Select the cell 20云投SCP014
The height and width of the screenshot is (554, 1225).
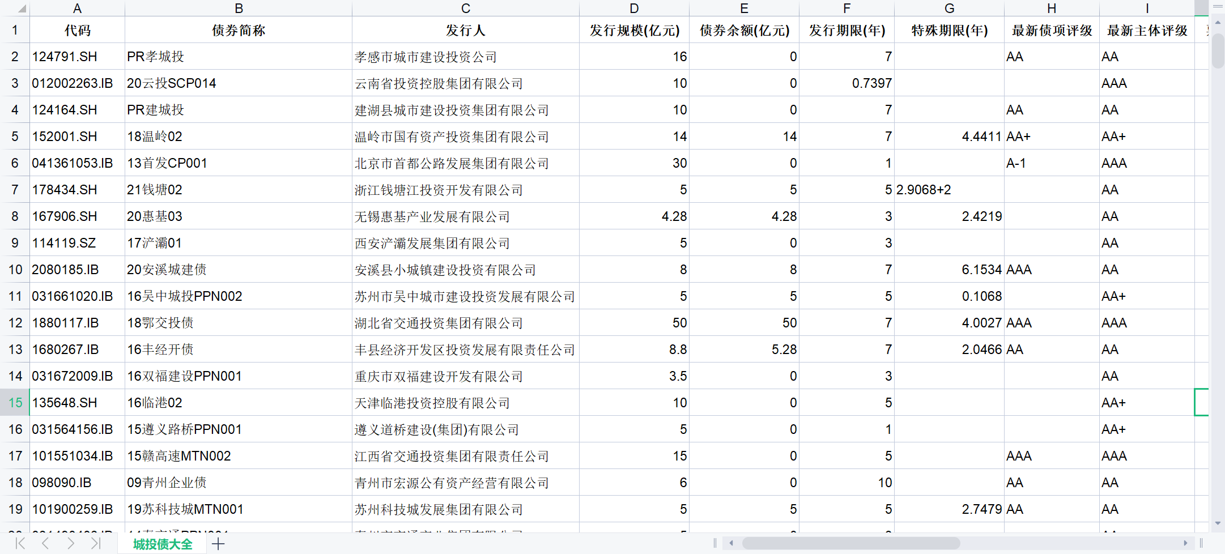tap(239, 83)
